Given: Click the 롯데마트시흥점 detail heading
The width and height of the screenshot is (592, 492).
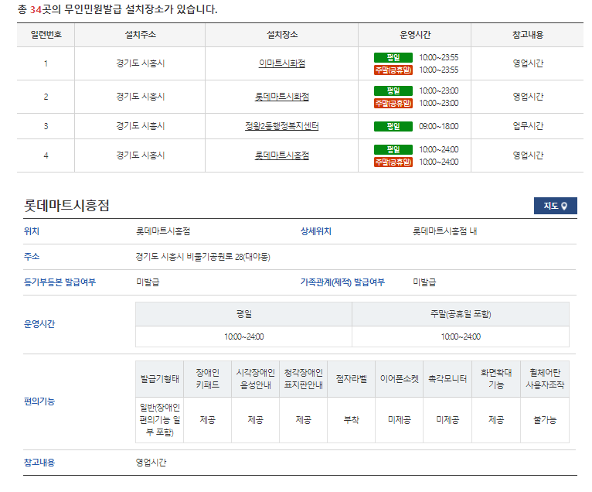Looking at the screenshot, I should [x=66, y=206].
